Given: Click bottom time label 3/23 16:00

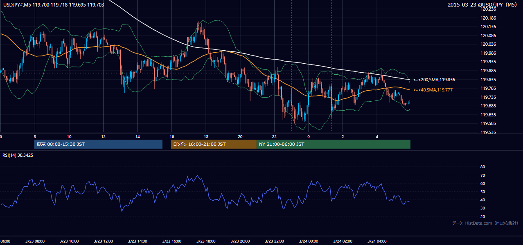Looking at the screenshot, I should (x=171, y=241).
